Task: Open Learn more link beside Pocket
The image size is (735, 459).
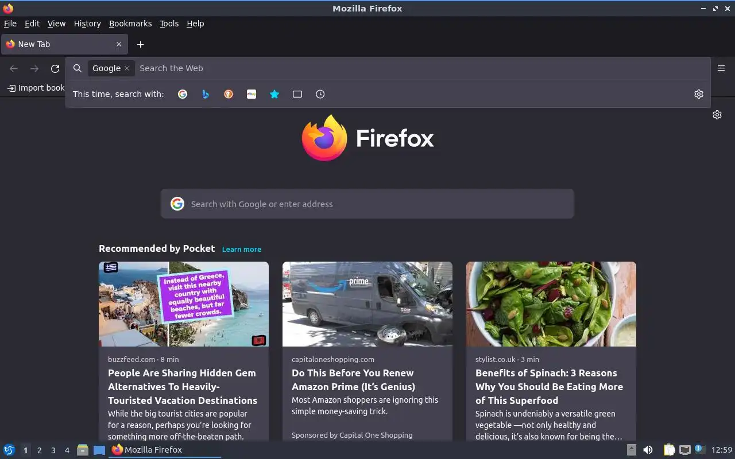Action: (x=242, y=249)
